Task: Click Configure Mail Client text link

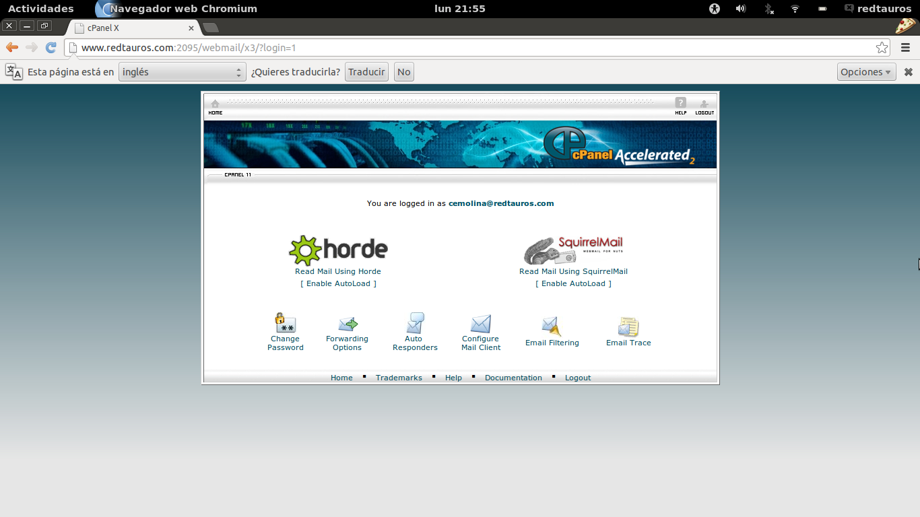Action: (481, 343)
